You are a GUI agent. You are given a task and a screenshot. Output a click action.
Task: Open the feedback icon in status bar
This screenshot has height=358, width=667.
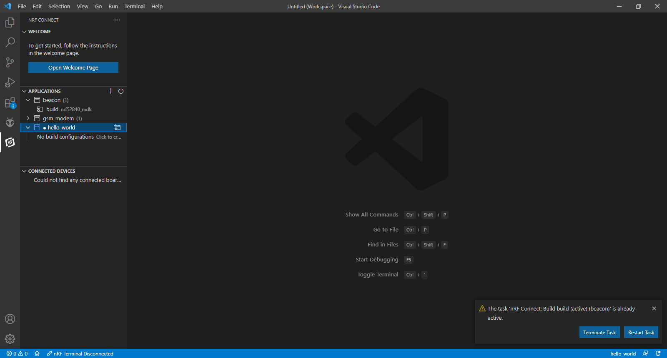(x=645, y=354)
